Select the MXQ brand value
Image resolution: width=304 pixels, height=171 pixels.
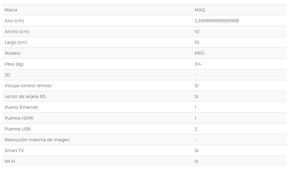click(x=200, y=10)
